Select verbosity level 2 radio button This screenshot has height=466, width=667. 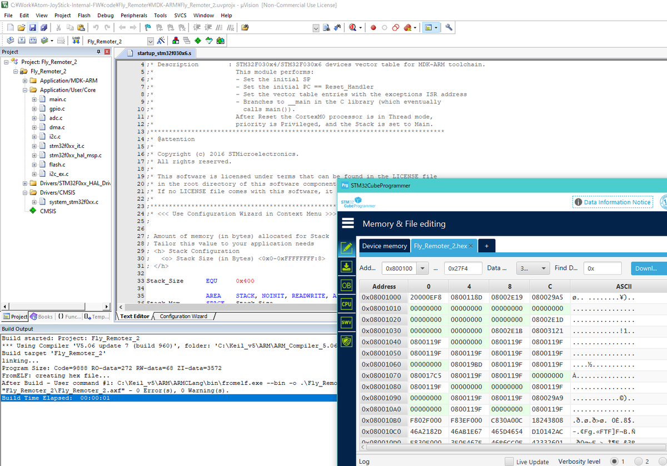click(x=638, y=462)
